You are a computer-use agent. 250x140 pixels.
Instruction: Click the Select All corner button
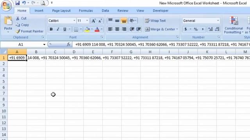tap(4, 52)
